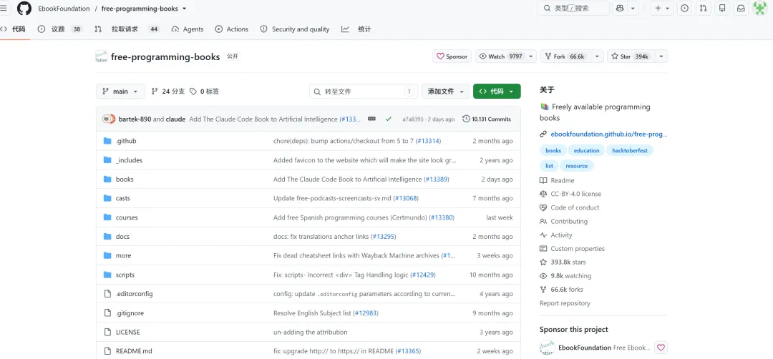Click Report repository link
Viewport: 773px width, 359px height.
tap(565, 303)
